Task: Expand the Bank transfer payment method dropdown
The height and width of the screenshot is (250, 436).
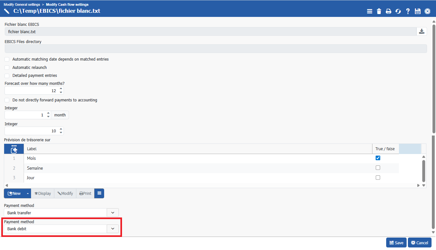Action: tap(113, 213)
